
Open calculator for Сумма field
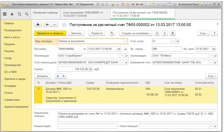pos(90,69)
